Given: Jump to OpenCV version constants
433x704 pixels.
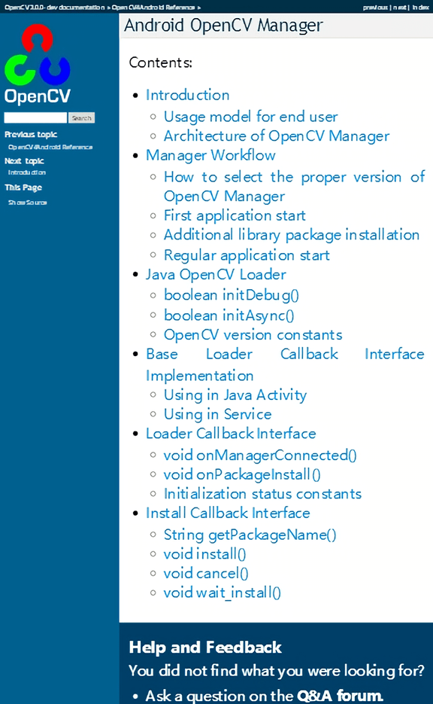Looking at the screenshot, I should (x=253, y=335).
